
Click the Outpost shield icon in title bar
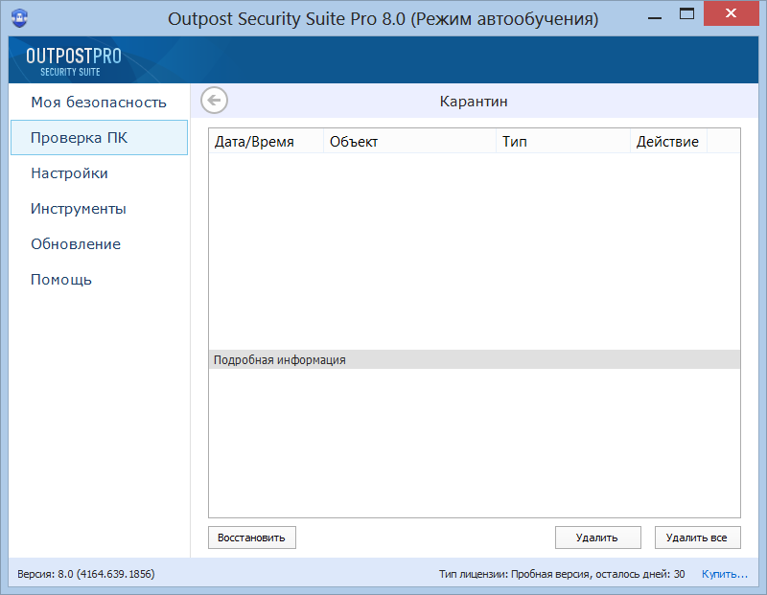(x=20, y=18)
